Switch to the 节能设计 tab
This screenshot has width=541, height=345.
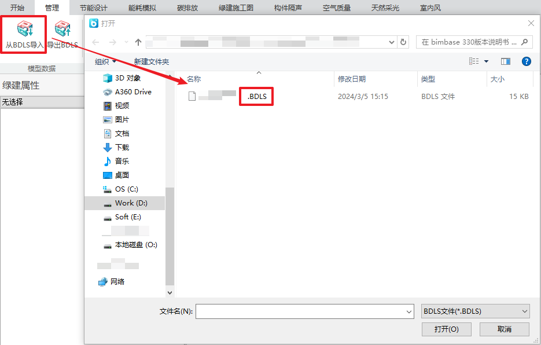click(x=94, y=8)
